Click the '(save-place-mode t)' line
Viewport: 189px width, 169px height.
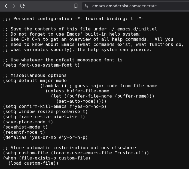pyautogui.click(x=28, y=122)
